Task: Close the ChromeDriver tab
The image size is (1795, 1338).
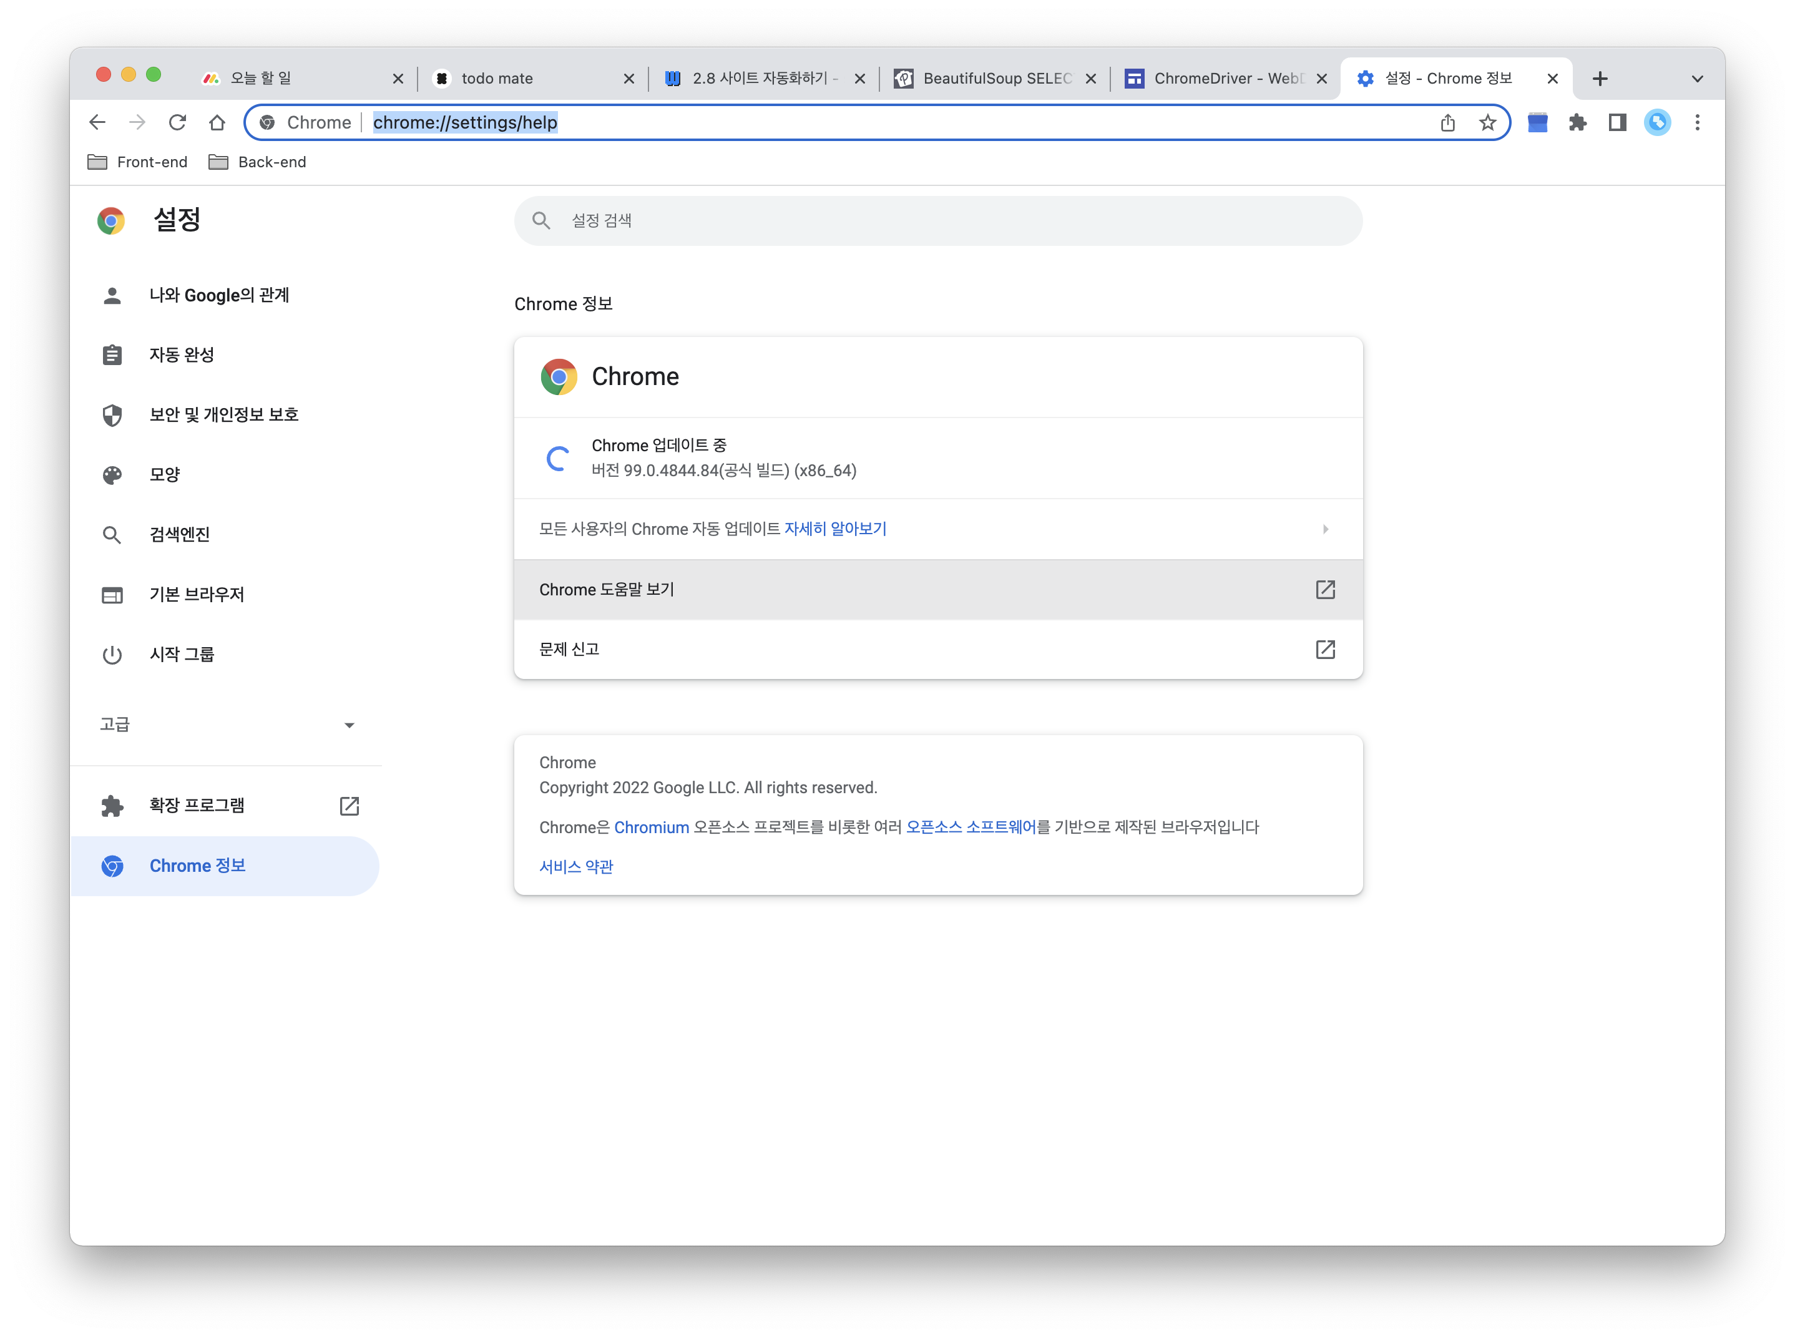Action: click(1321, 79)
